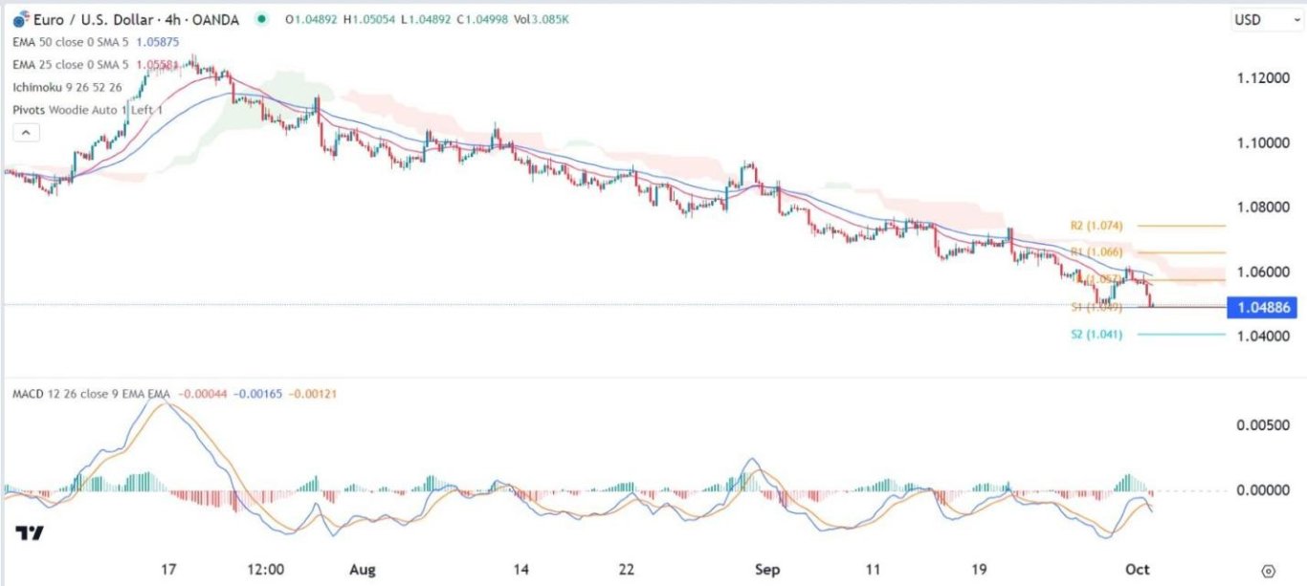This screenshot has height=586, width=1307.
Task: Click the 12:00 label on time axis
Action: (x=265, y=570)
